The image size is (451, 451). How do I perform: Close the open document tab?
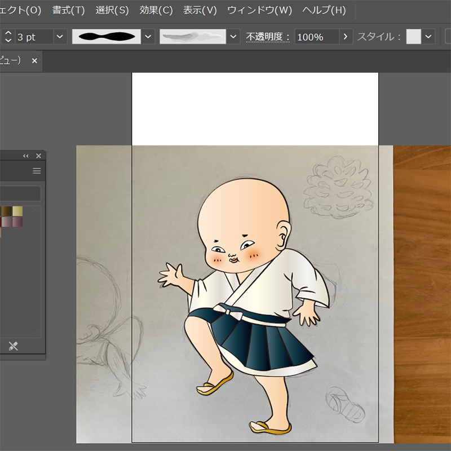(x=34, y=61)
